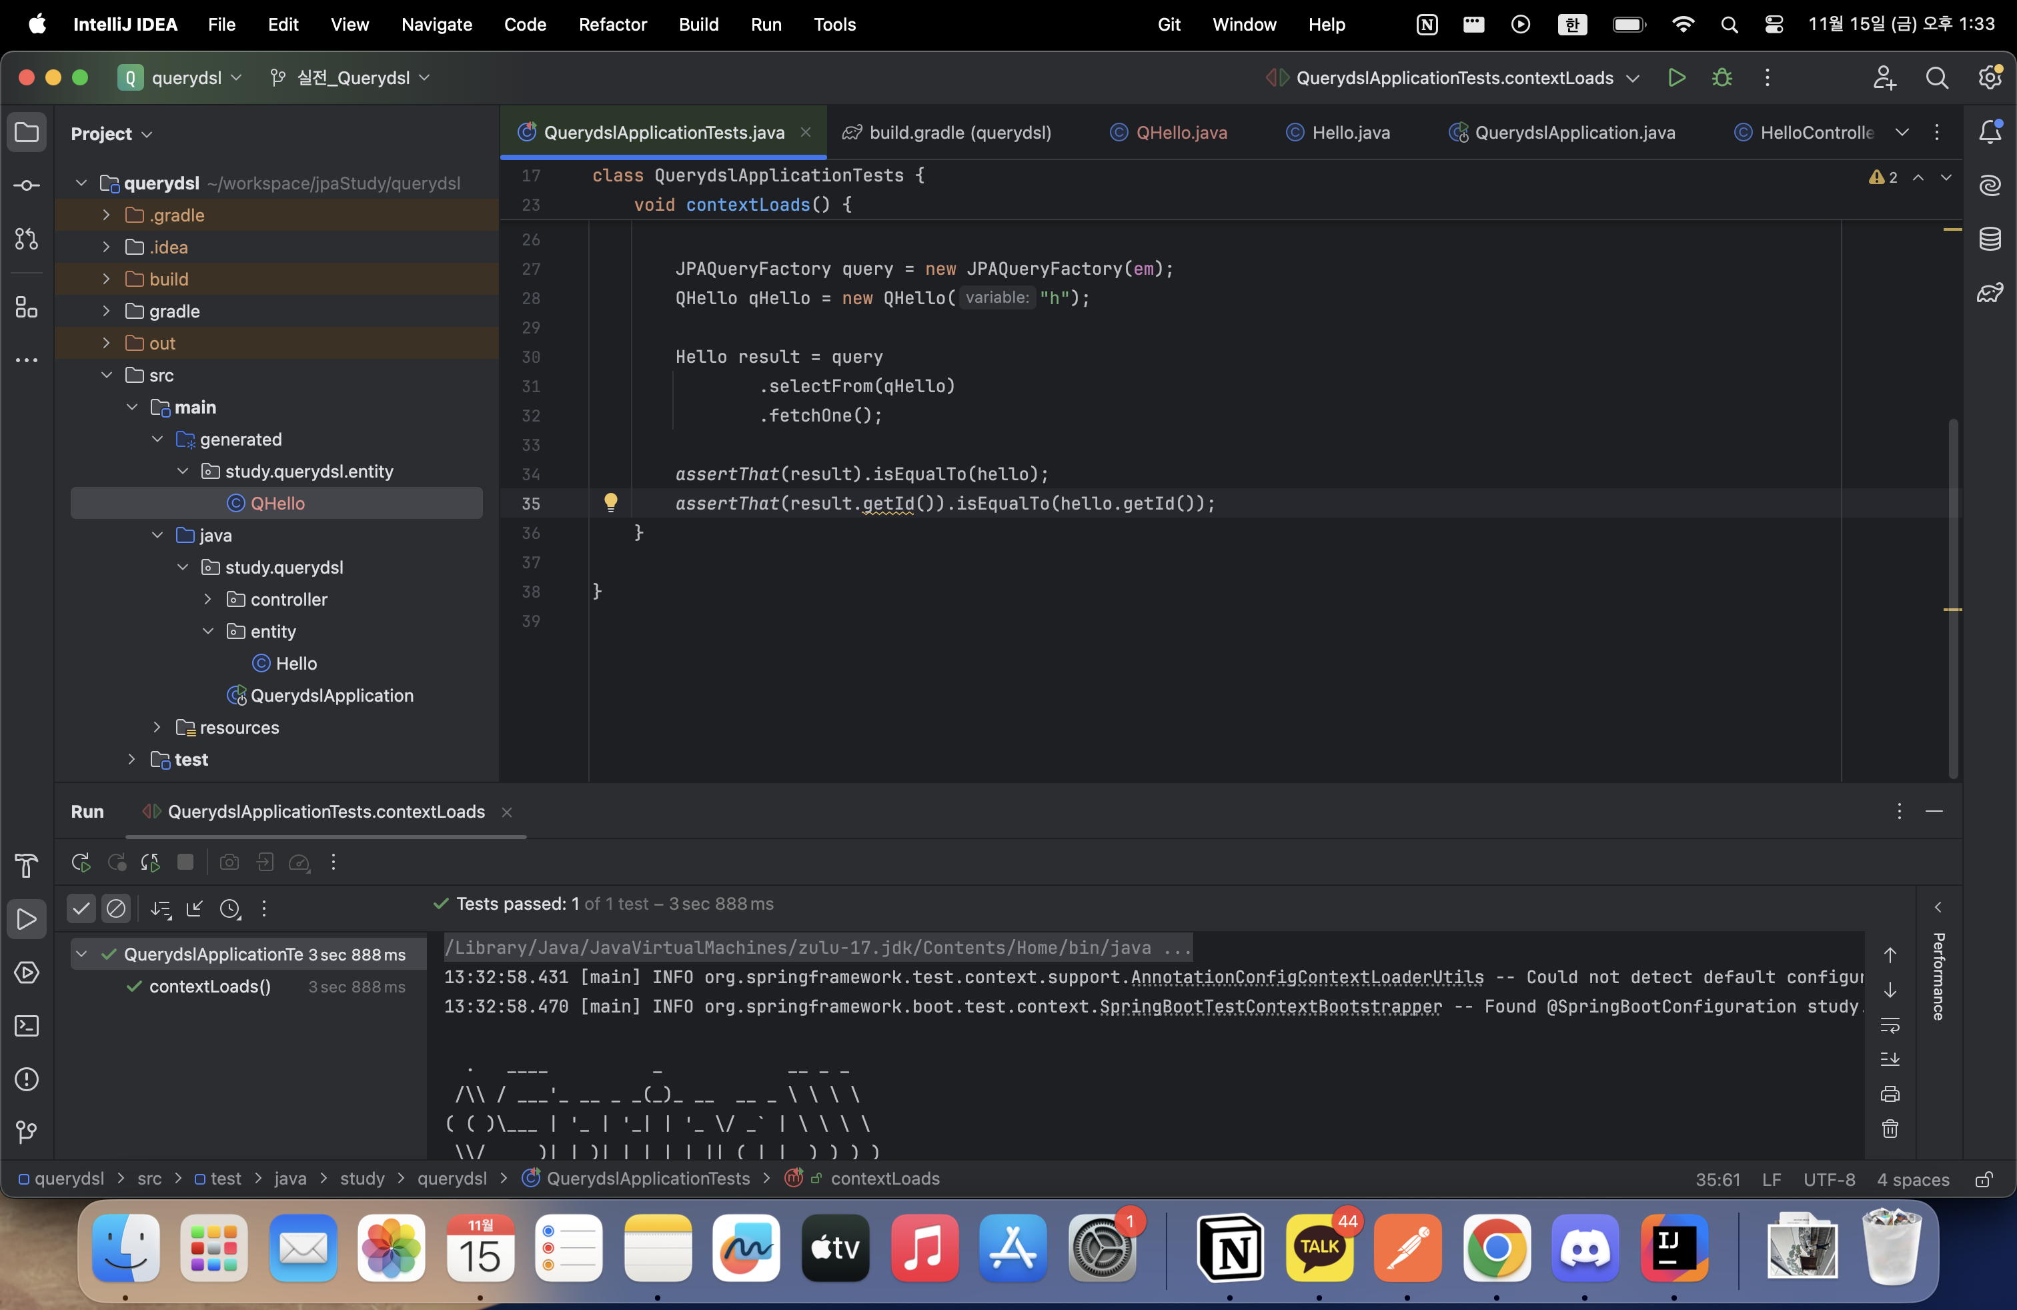Open the Gradle tool window icon
2017x1310 pixels.
1990,293
